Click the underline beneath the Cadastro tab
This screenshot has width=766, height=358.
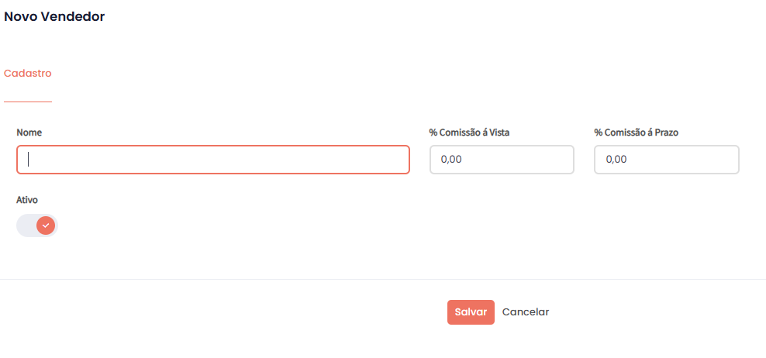click(28, 102)
